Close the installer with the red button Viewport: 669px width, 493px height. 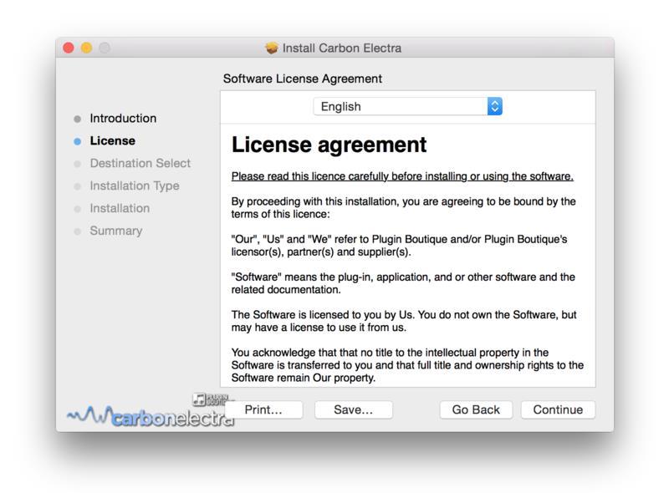[69, 48]
